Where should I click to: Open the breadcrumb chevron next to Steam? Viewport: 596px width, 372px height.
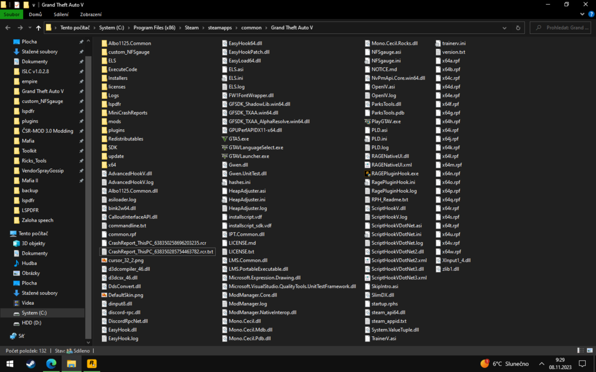pos(203,27)
